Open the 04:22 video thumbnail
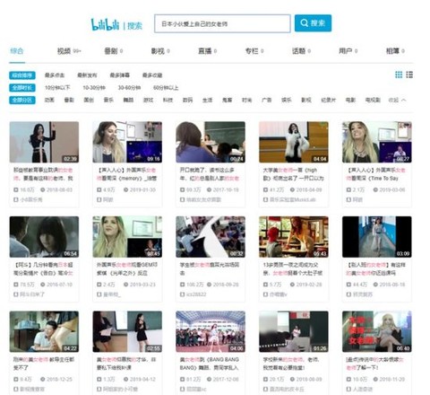Viewport: 430px width, 395px height. (x=44, y=331)
